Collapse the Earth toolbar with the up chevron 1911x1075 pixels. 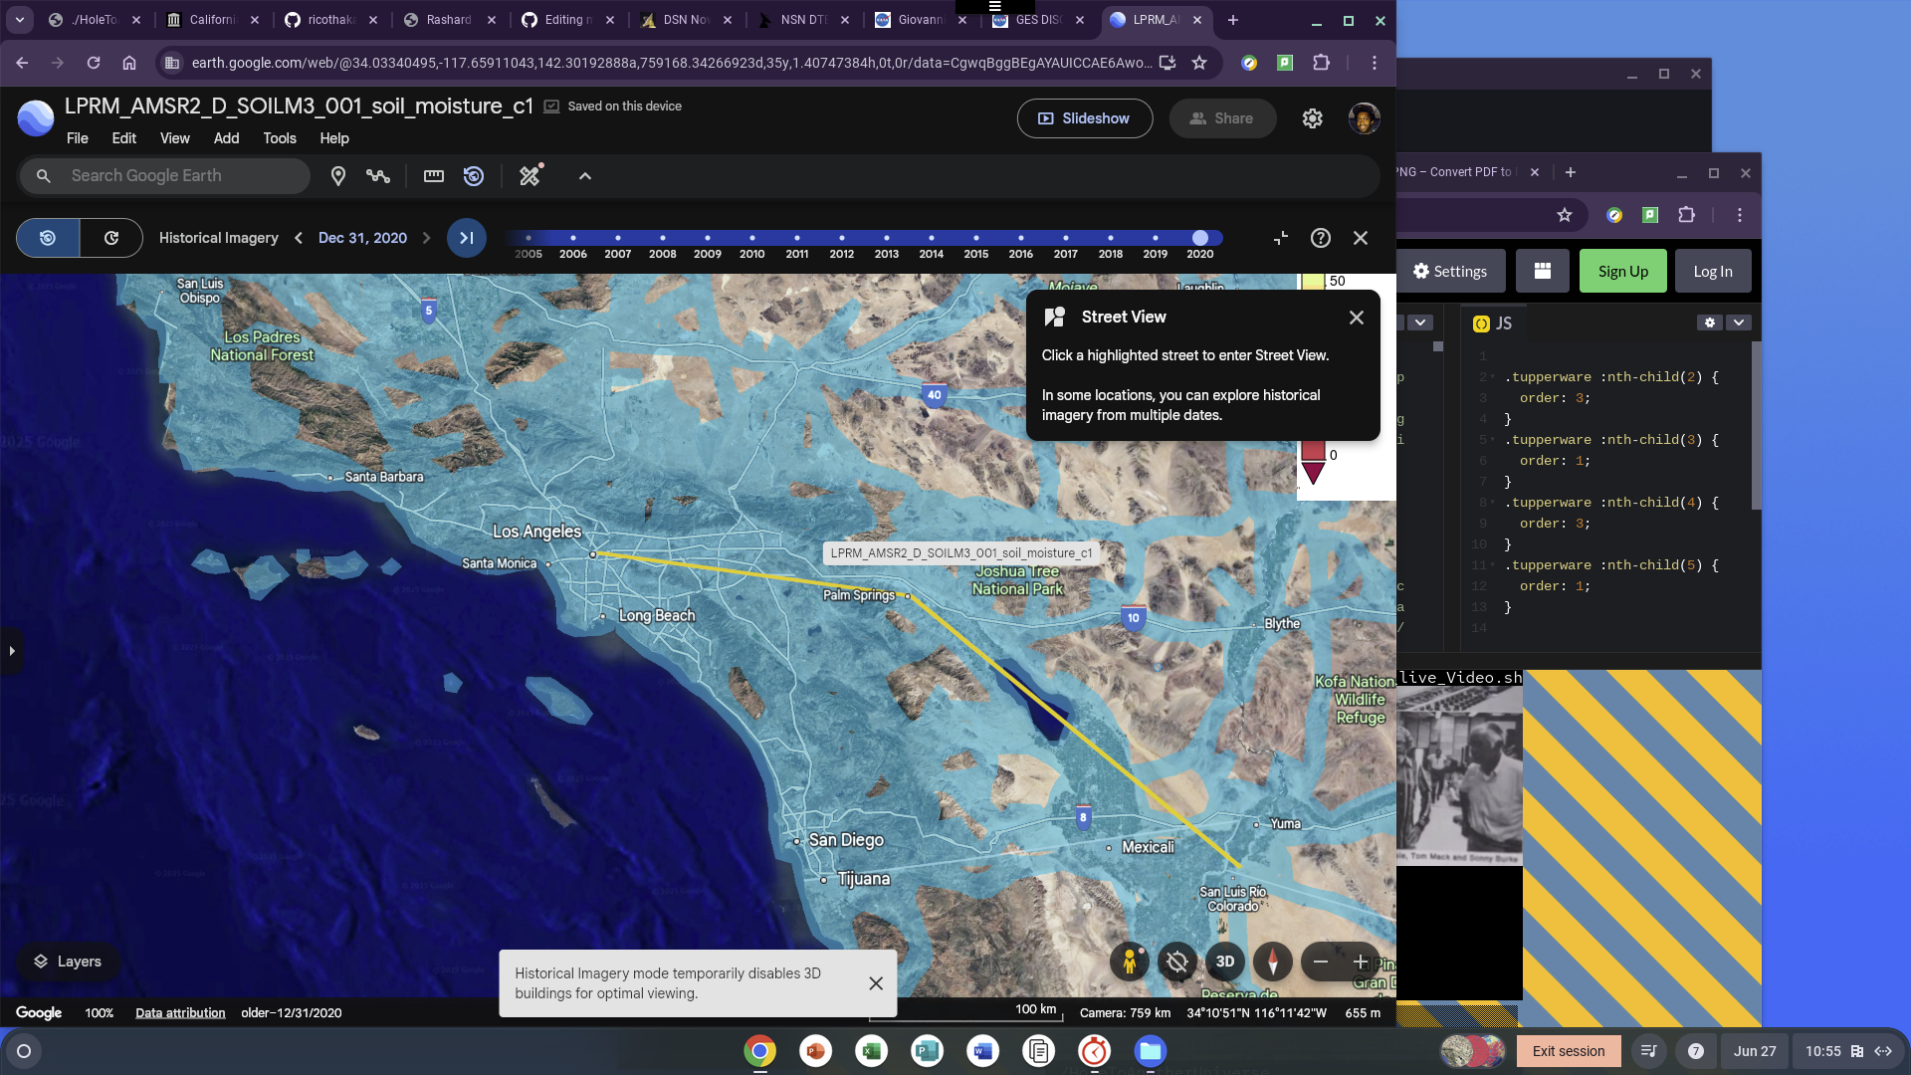585,176
